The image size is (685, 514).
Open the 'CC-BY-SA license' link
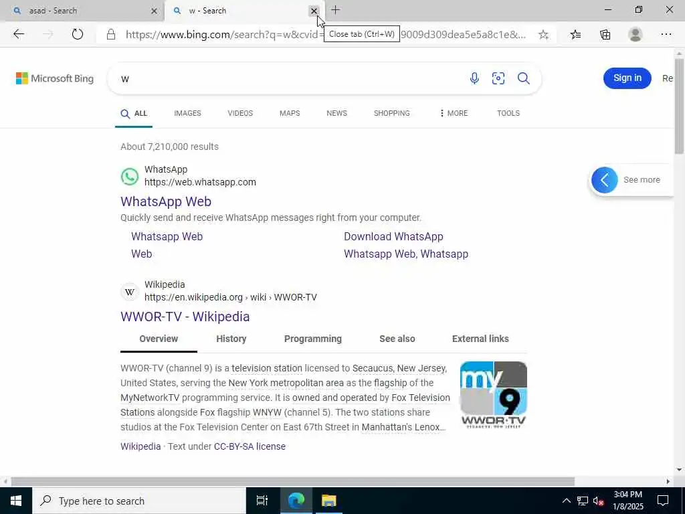coord(250,446)
